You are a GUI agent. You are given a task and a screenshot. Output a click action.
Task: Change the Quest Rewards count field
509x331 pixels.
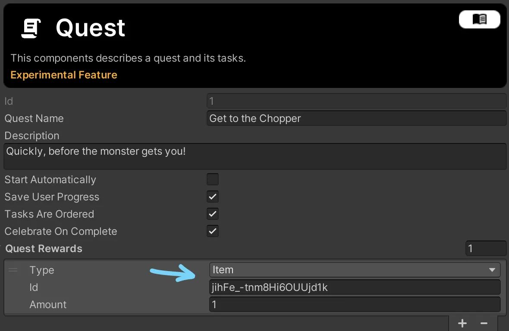(x=486, y=248)
